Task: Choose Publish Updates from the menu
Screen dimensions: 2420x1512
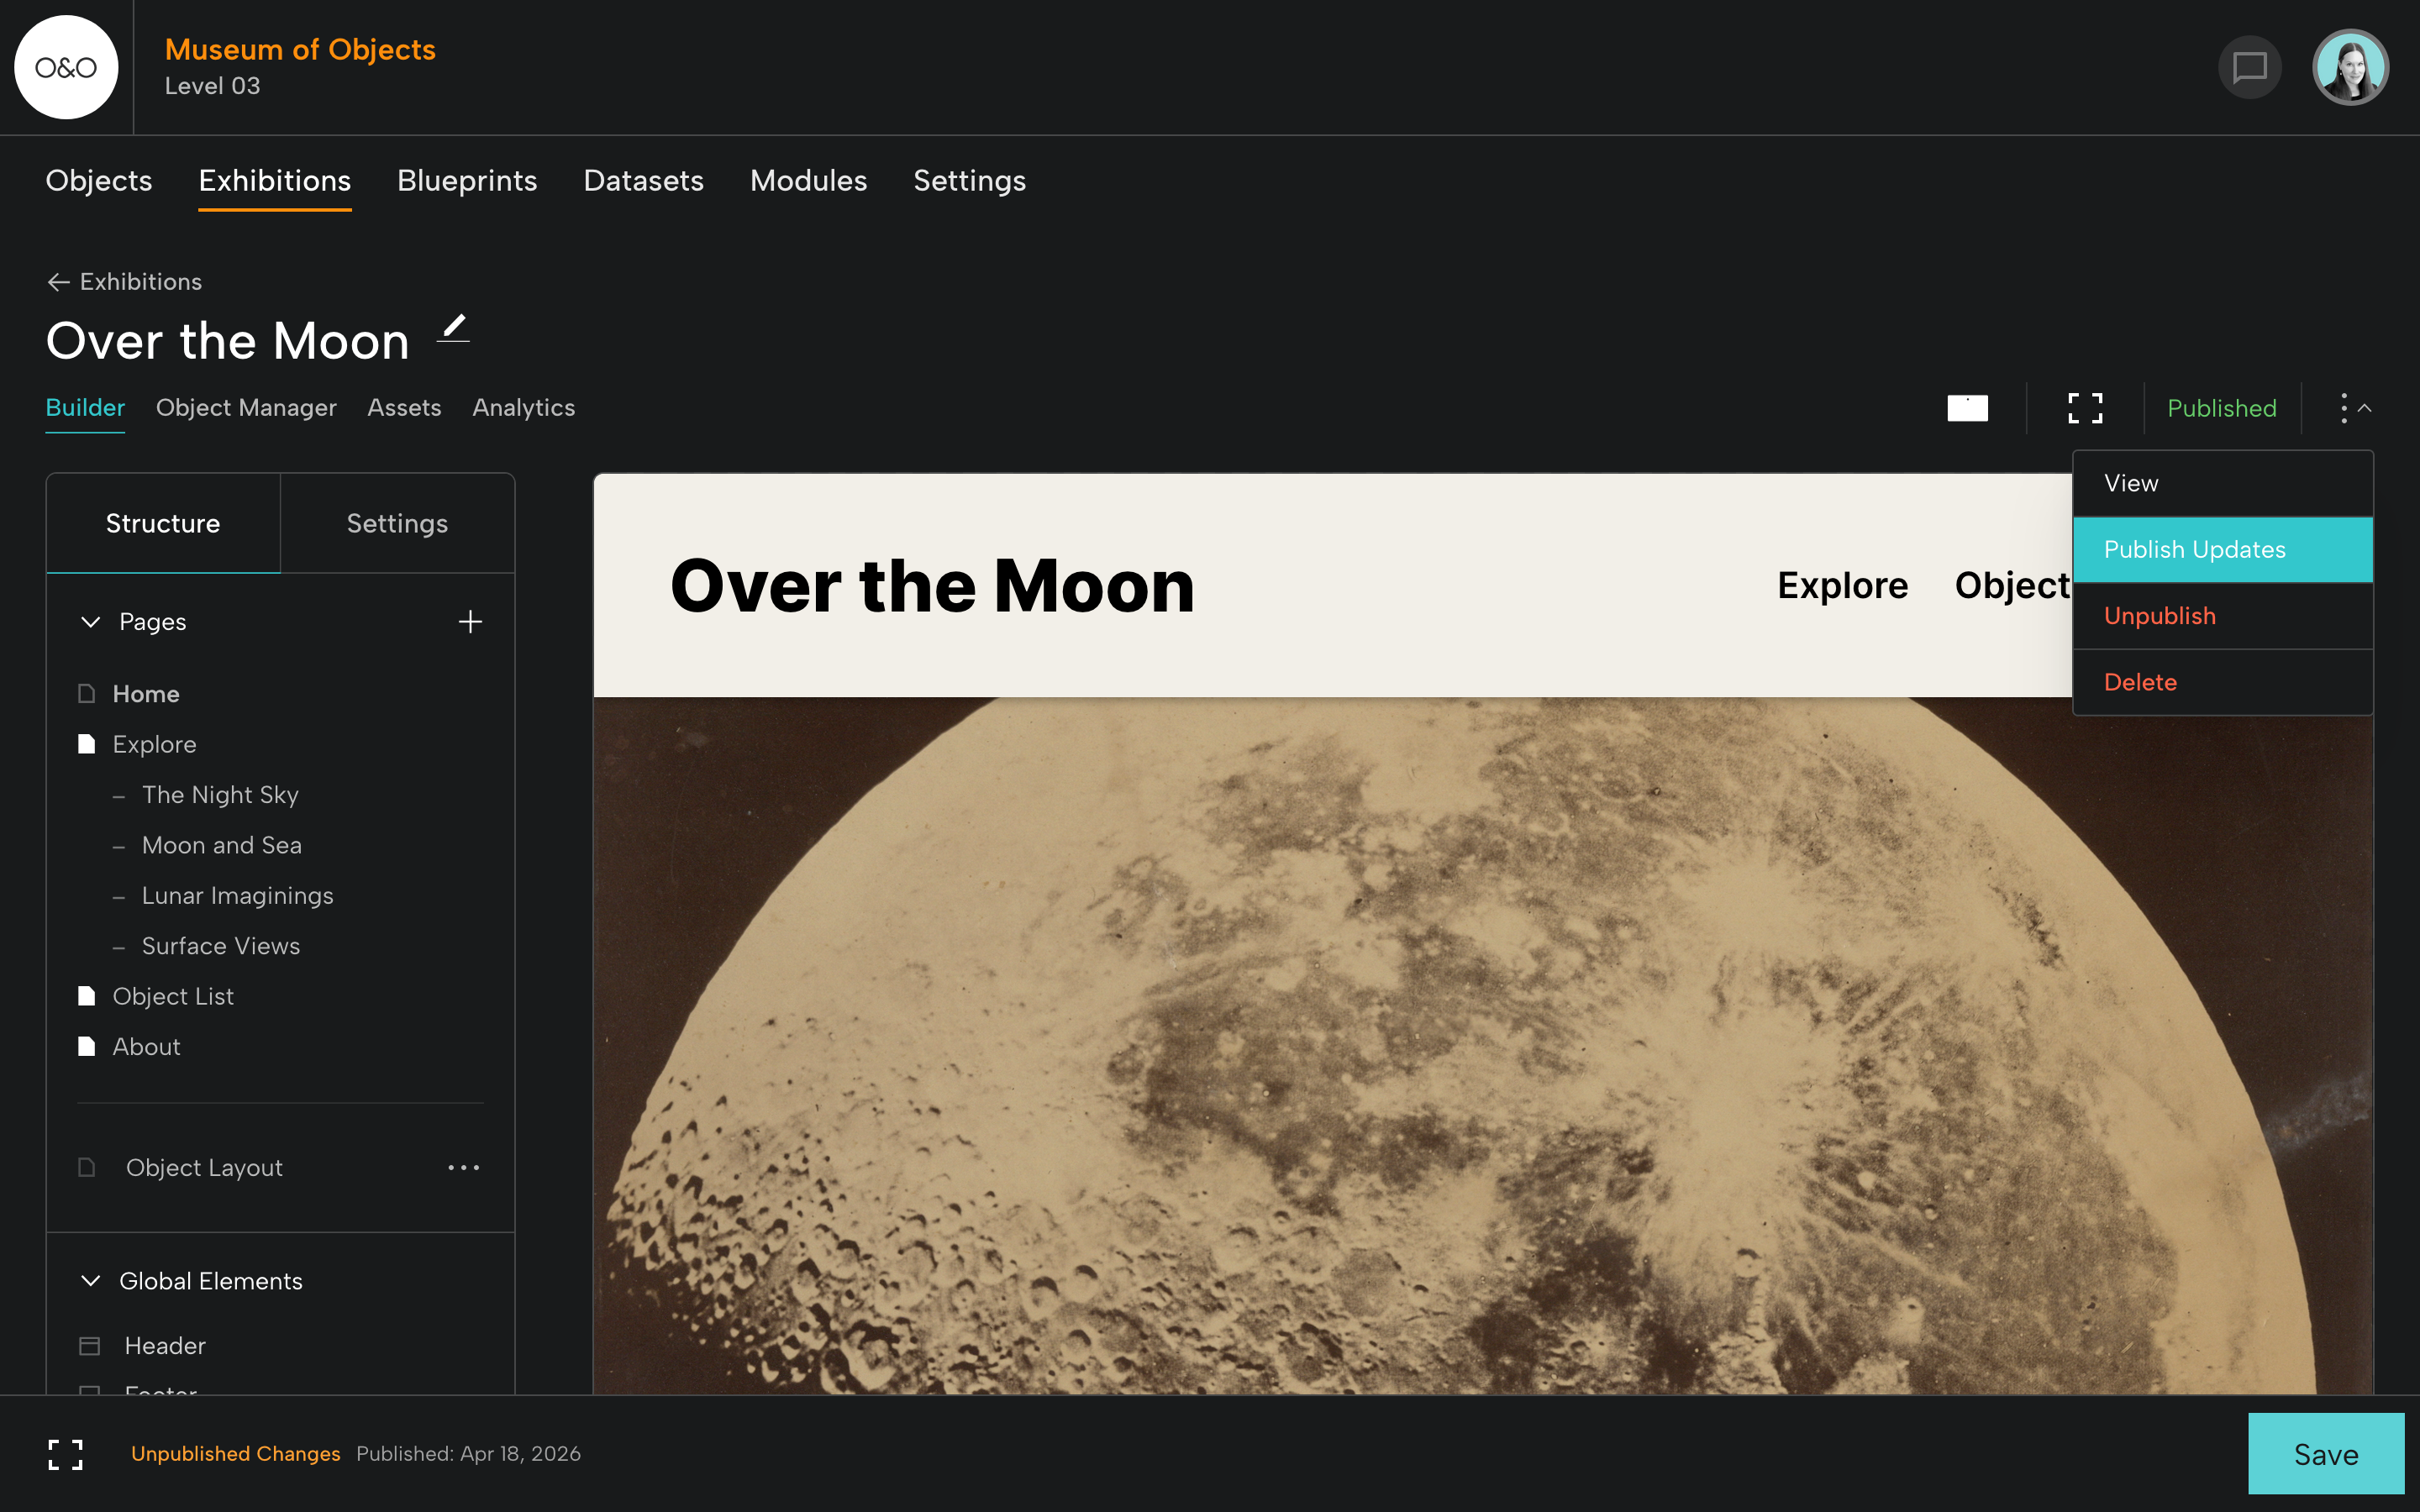Action: tap(2223, 549)
